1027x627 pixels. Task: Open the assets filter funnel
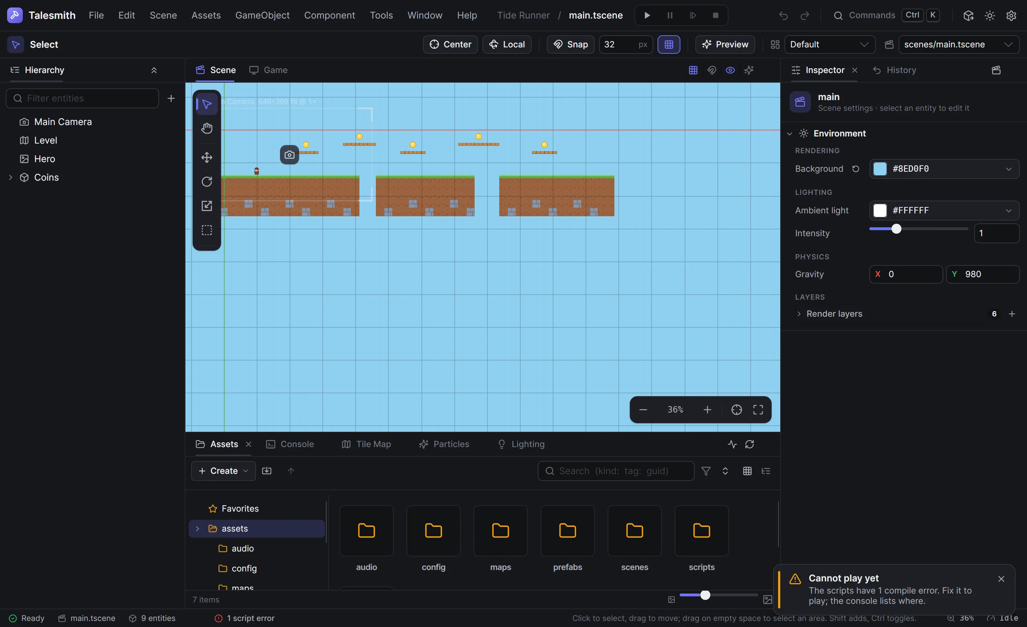(x=706, y=471)
